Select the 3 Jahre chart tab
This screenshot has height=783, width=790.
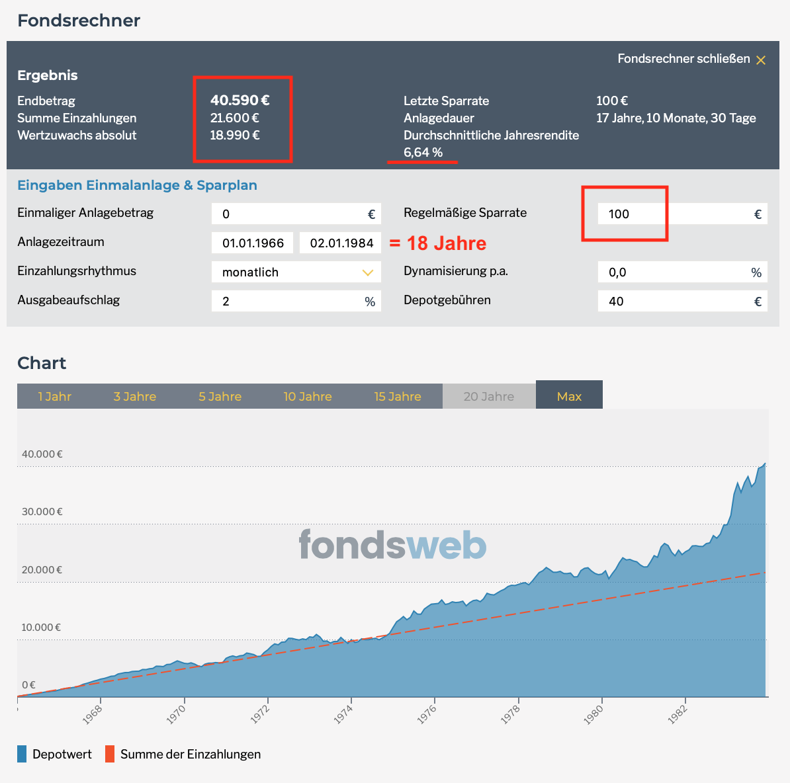click(134, 396)
